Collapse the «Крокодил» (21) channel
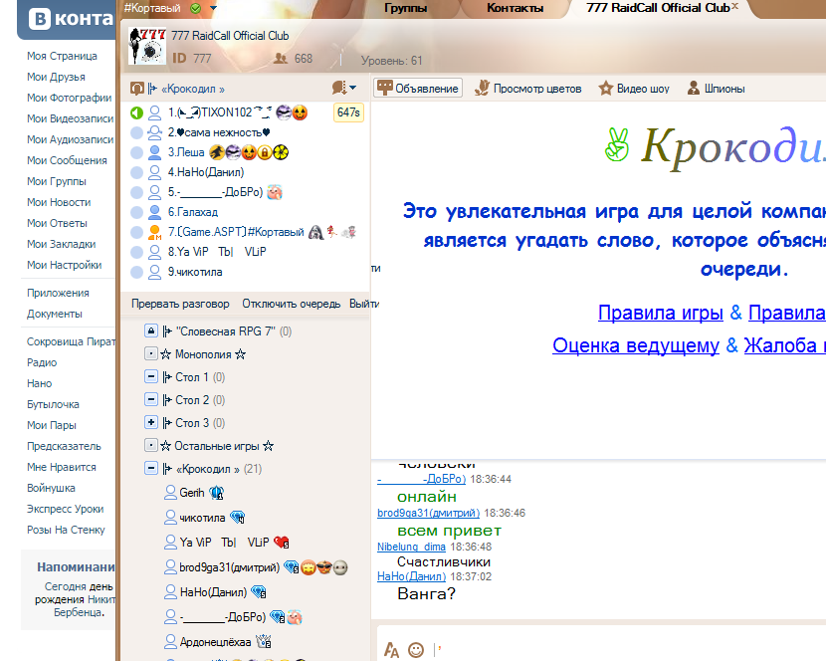 point(150,468)
